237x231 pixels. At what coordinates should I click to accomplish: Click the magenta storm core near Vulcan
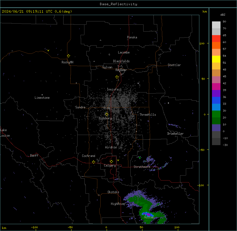click(x=148, y=214)
